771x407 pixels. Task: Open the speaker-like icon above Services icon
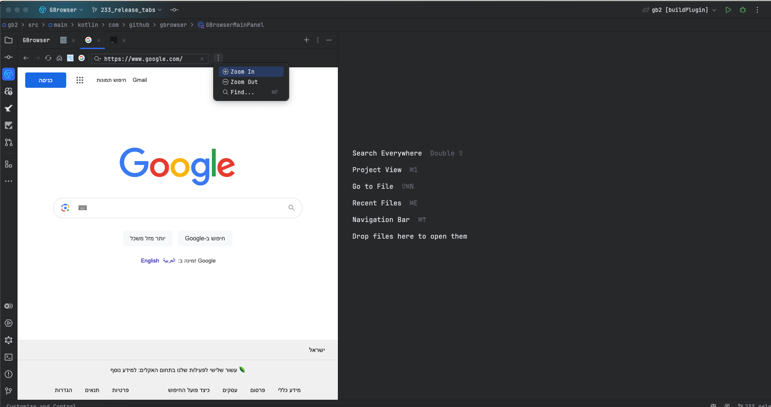(9, 306)
